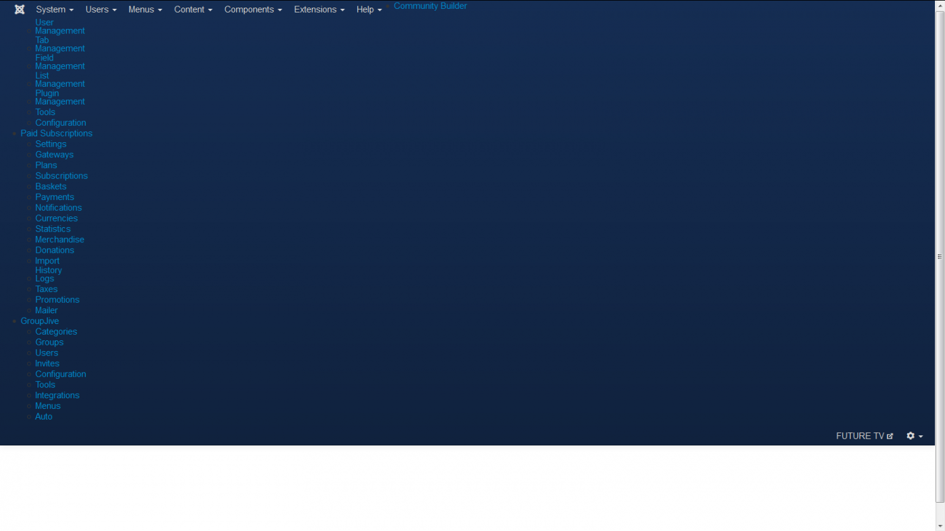Open the Components menu
Screen dimensions: 945x531
click(253, 9)
